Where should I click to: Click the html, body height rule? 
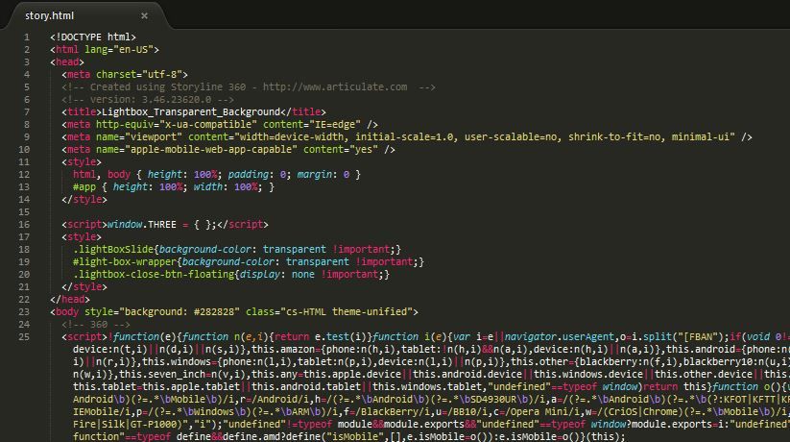[217, 175]
